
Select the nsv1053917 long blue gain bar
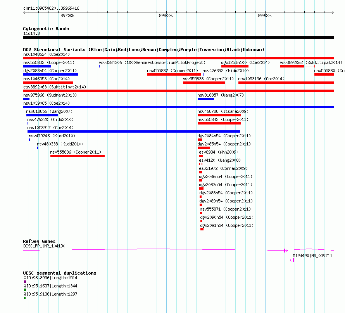tap(134, 131)
